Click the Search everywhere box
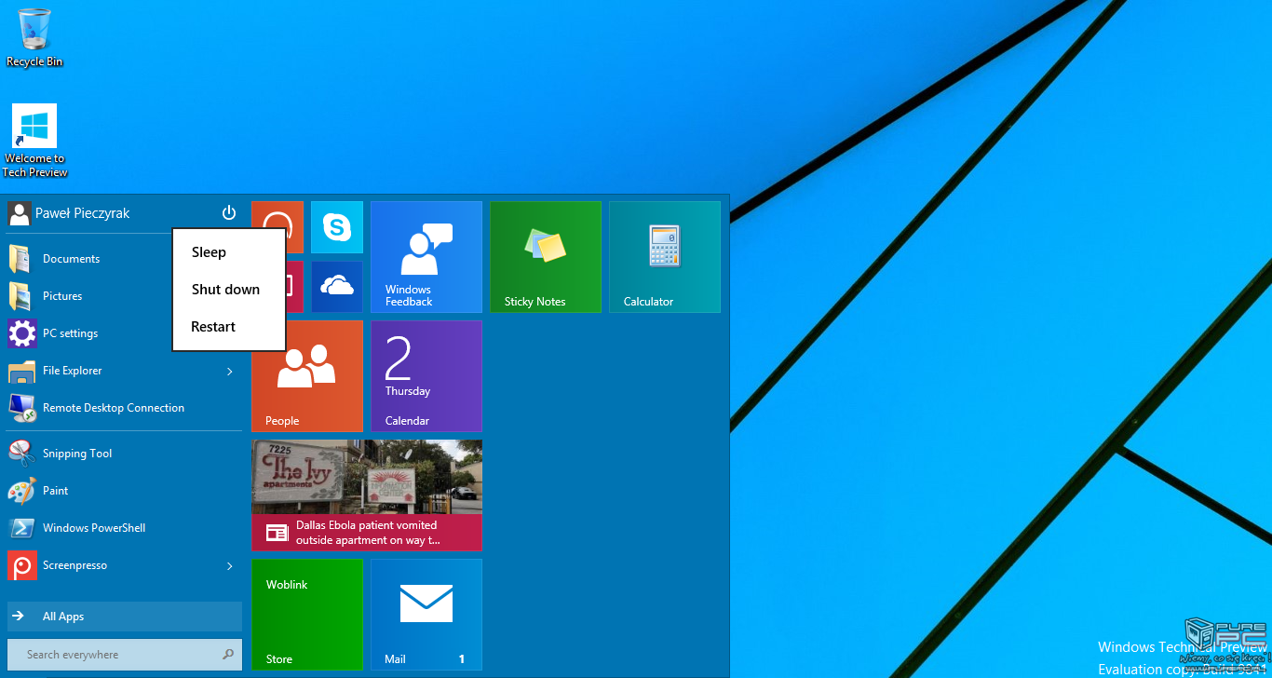 (116, 655)
